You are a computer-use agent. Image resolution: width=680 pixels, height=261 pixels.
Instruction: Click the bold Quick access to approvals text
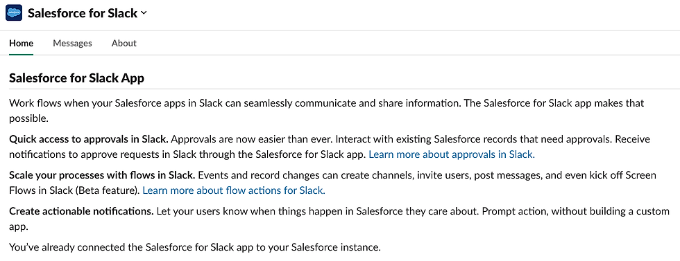pos(89,139)
